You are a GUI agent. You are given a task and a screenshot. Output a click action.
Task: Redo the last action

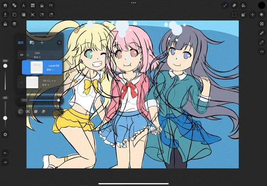click(x=5, y=163)
